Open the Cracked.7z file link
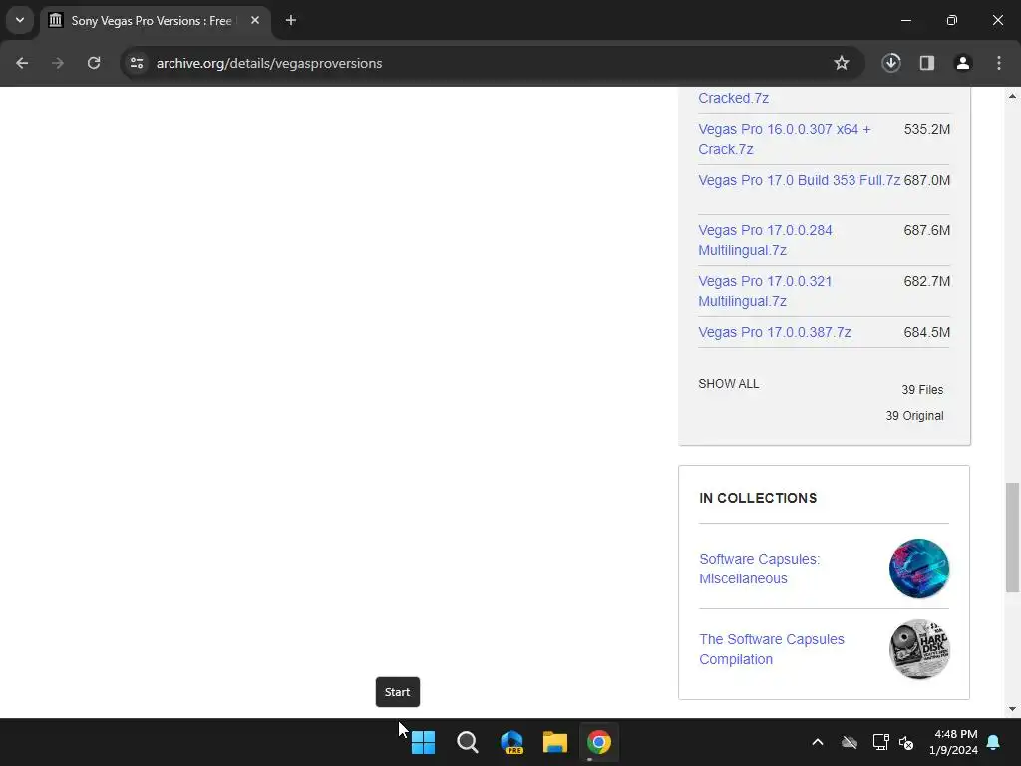 [733, 98]
